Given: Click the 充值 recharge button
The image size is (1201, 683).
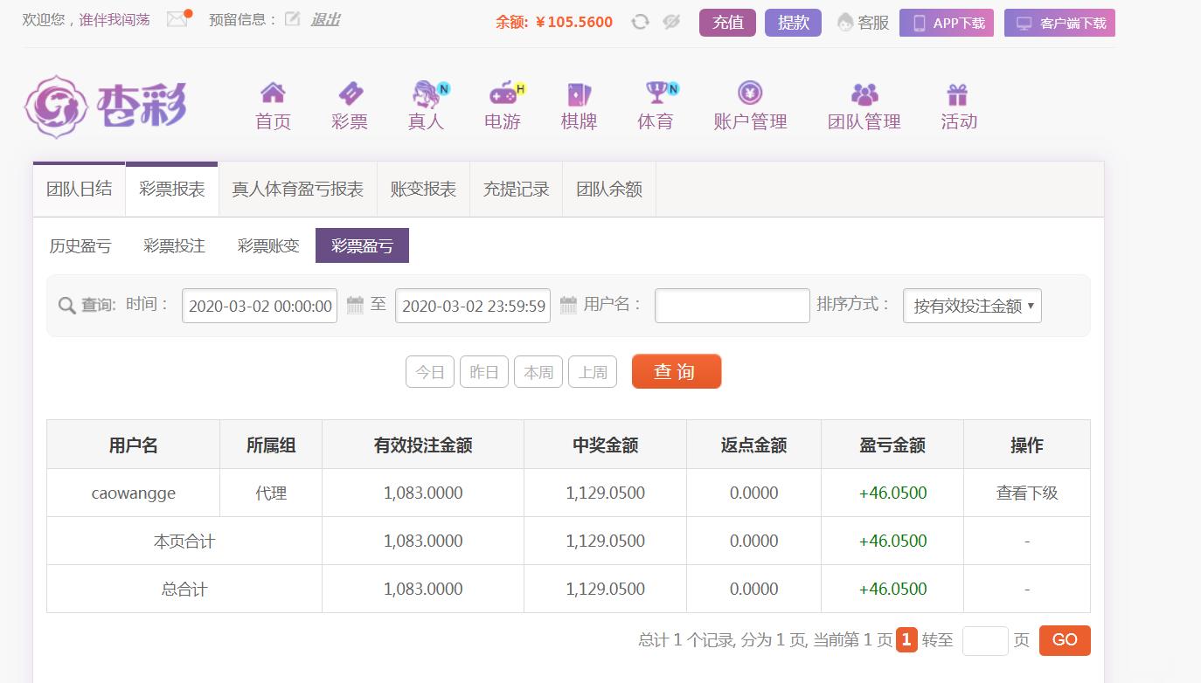Looking at the screenshot, I should (x=727, y=23).
